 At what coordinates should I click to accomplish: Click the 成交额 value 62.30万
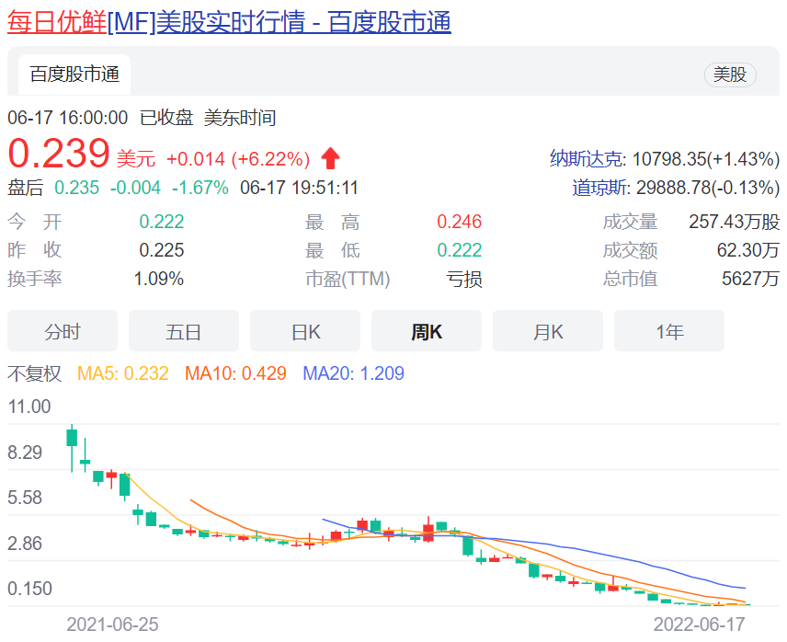click(x=747, y=250)
